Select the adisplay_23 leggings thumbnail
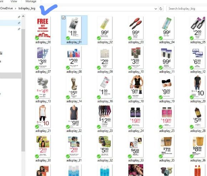This screenshot has height=176, width=207. [x=105, y=116]
